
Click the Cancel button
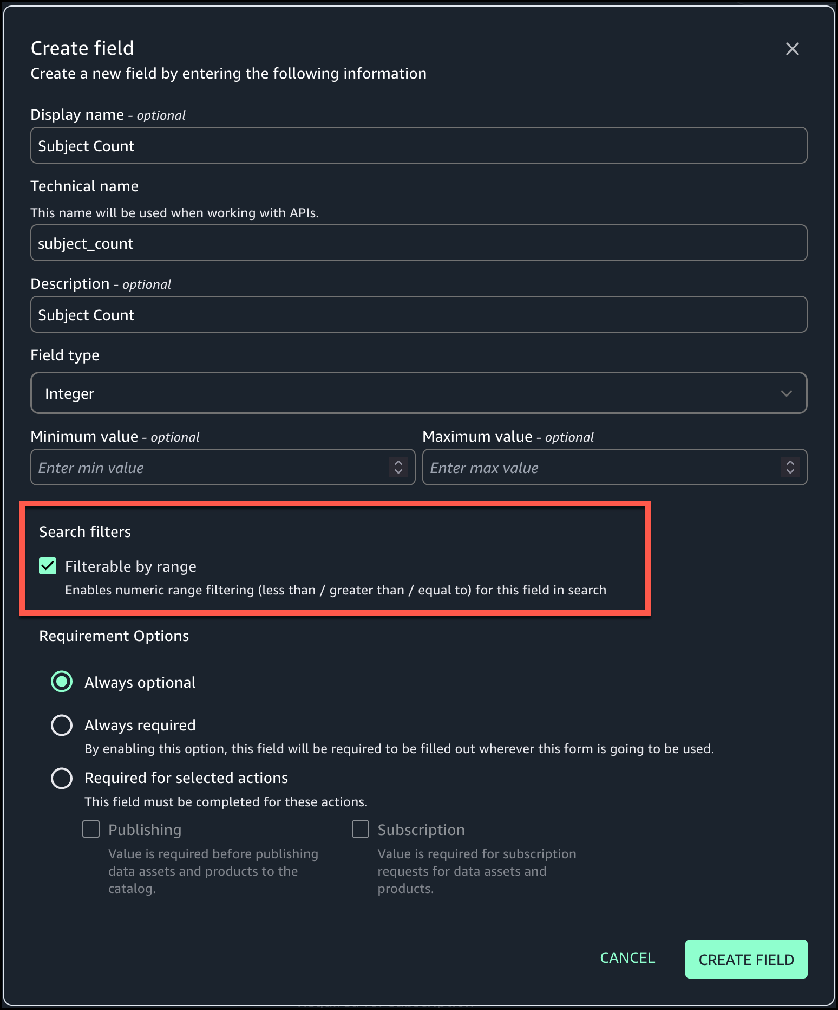[x=627, y=958]
